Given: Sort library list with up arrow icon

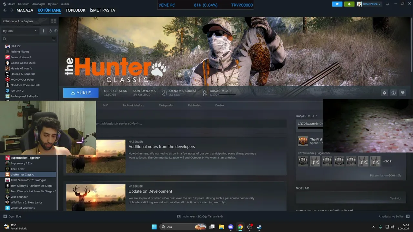Looking at the screenshot, I should pyautogui.click(x=44, y=31).
